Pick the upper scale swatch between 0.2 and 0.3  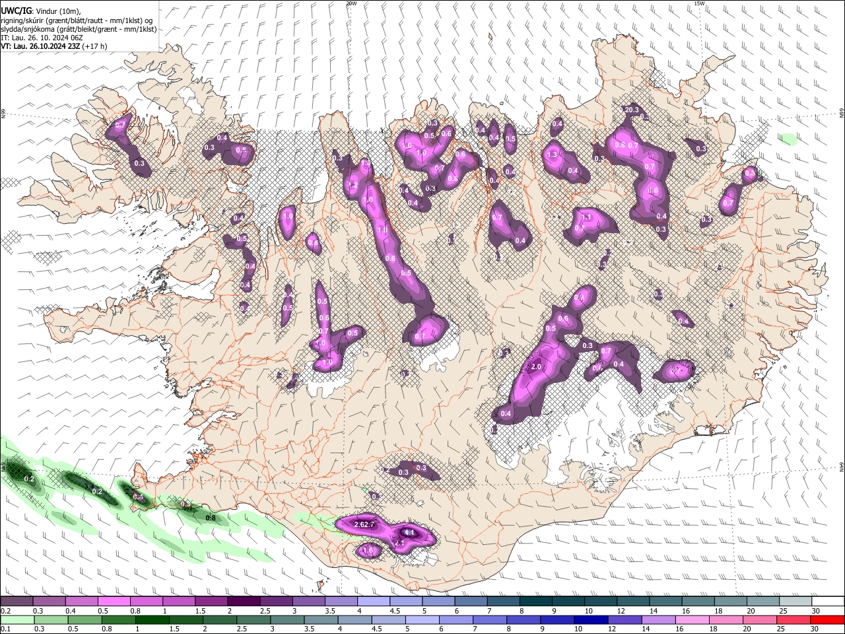[x=17, y=602]
